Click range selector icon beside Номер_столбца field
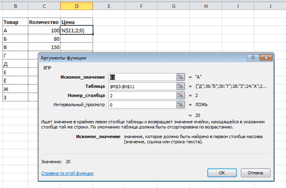The image size is (286, 188). point(180,95)
